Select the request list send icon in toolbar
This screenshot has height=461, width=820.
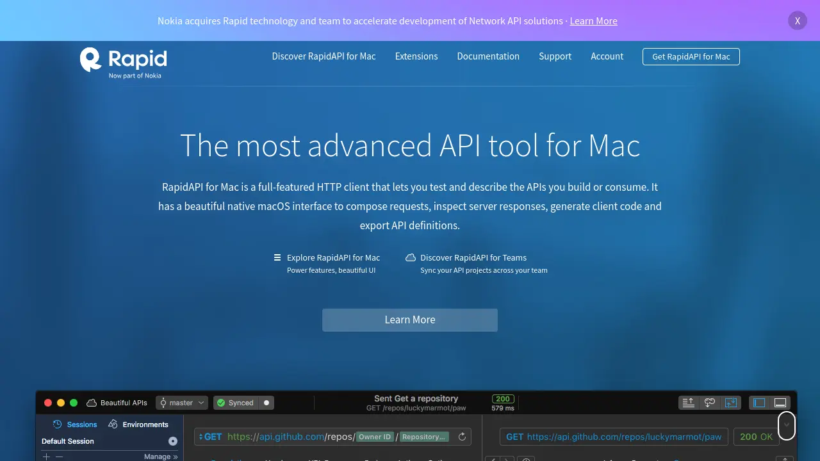tap(688, 403)
